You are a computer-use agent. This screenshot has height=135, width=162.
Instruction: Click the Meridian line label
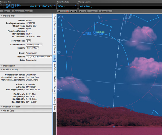tap(126, 19)
